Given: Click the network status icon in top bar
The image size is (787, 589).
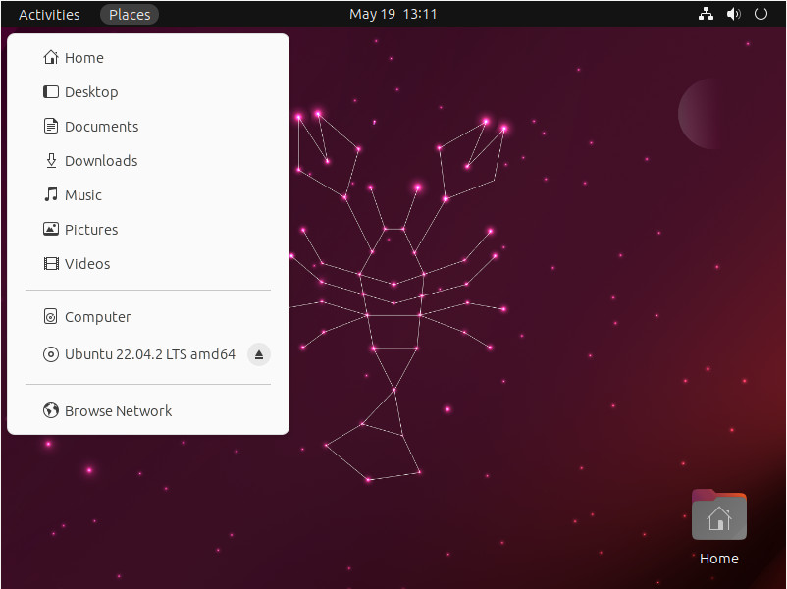Looking at the screenshot, I should [706, 14].
